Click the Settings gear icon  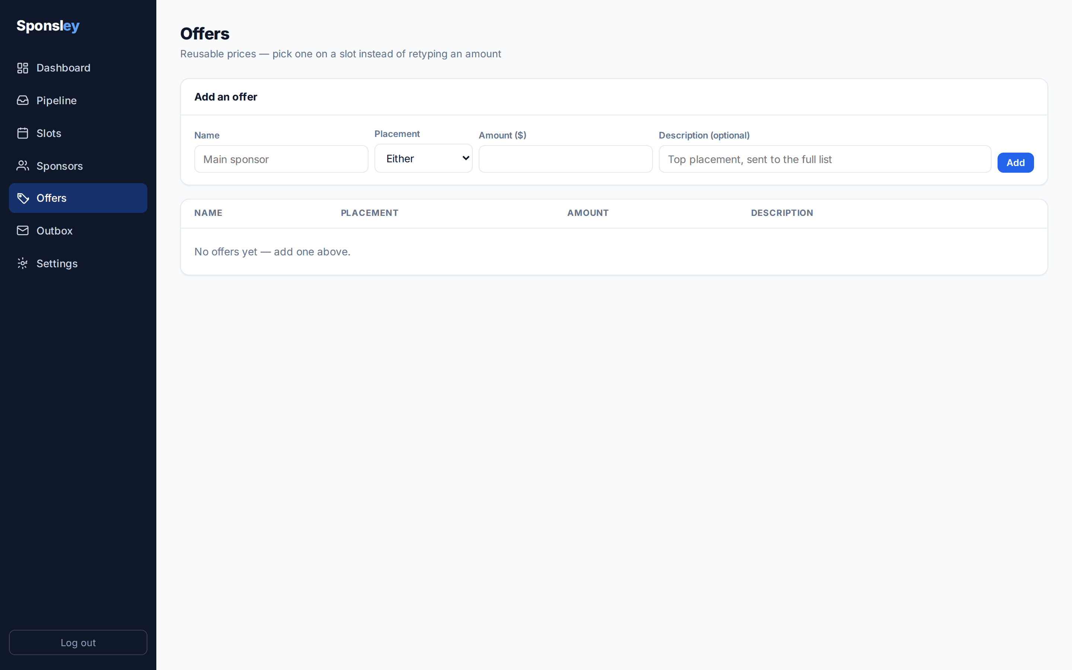(x=23, y=264)
